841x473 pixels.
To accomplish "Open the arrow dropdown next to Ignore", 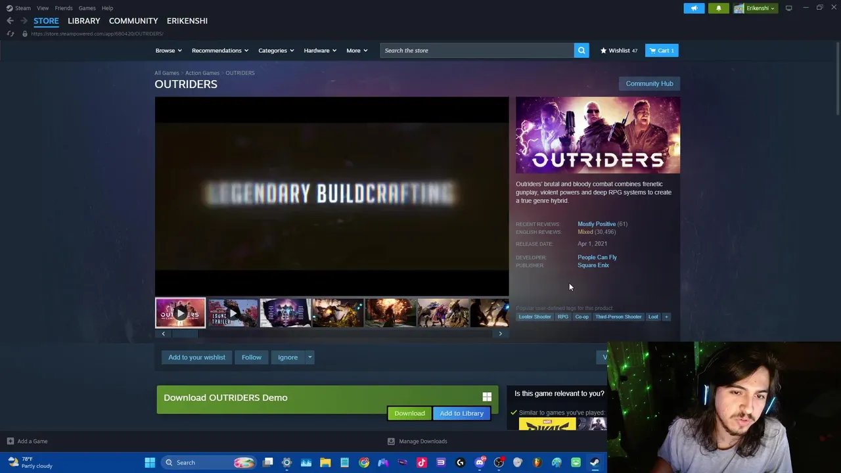I will (x=309, y=357).
